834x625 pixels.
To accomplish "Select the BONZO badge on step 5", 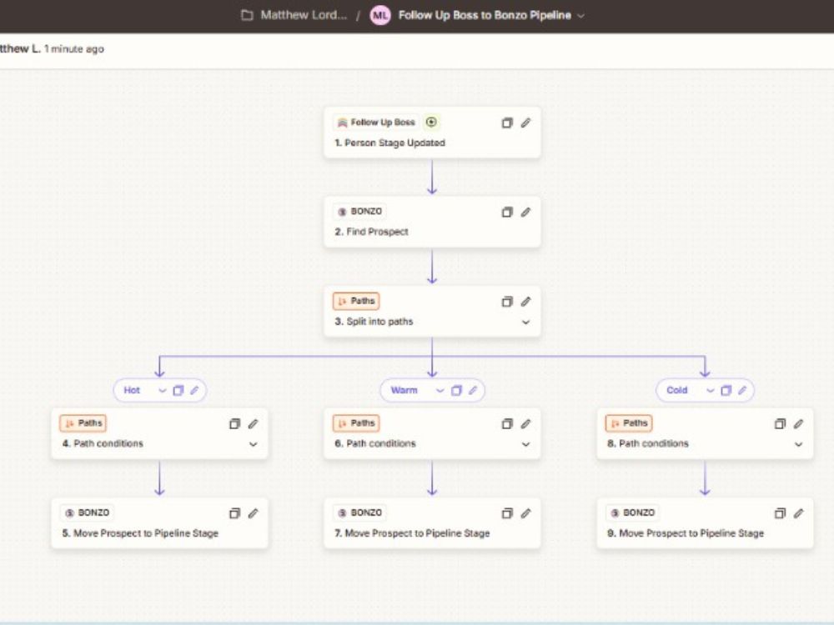I will (x=88, y=512).
